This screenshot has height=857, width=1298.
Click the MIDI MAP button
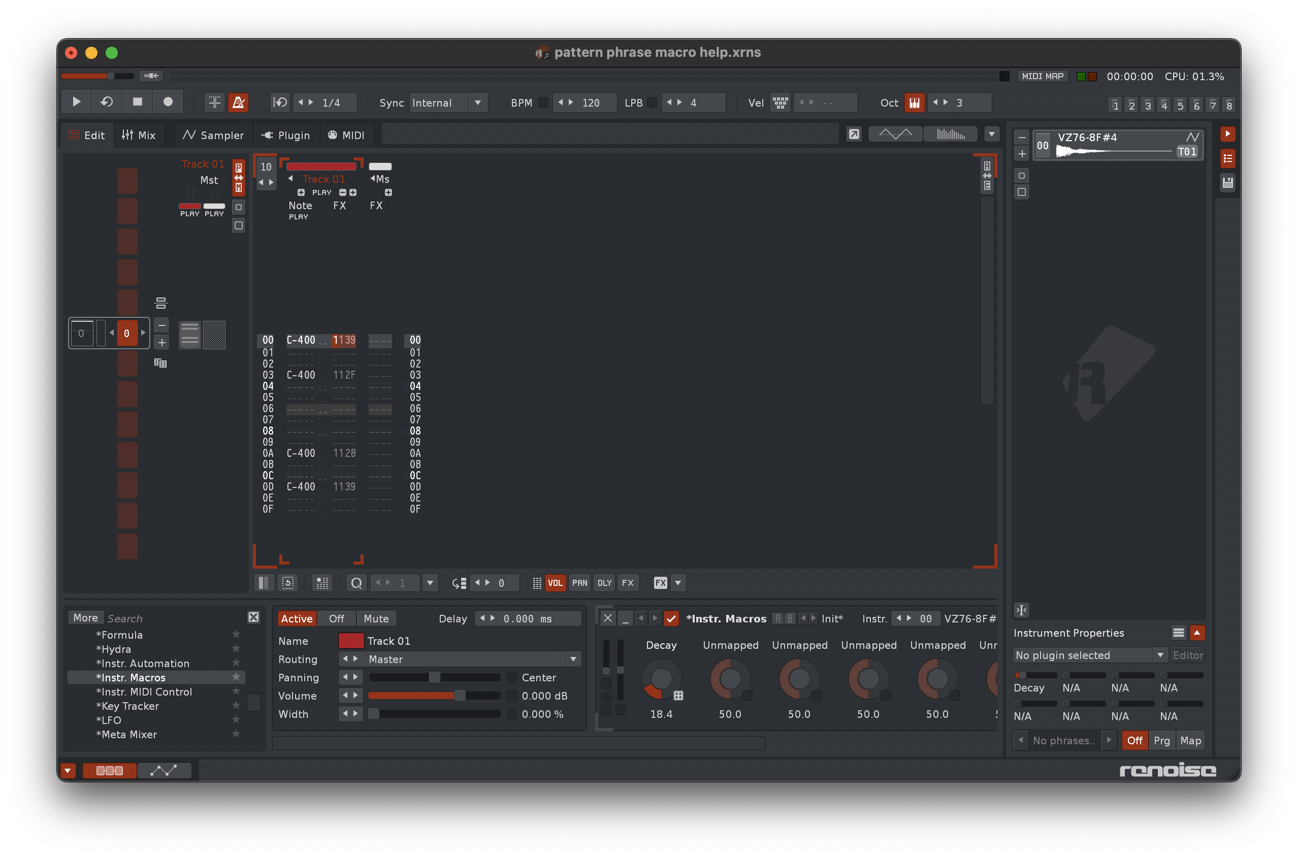pos(1043,77)
